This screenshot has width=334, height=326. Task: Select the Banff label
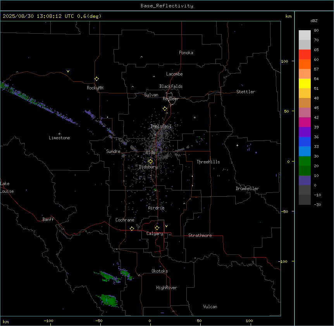[x=48, y=220]
